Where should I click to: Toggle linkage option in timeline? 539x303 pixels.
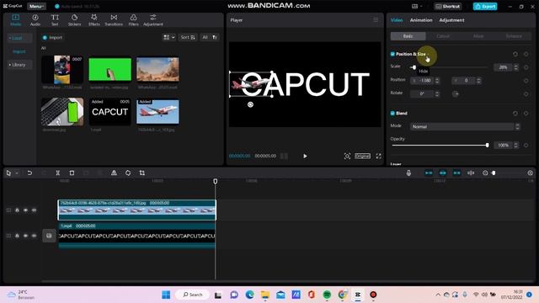(456, 173)
